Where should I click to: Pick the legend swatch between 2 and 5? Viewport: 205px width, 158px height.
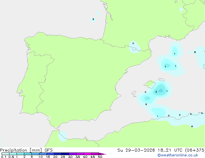point(28,154)
